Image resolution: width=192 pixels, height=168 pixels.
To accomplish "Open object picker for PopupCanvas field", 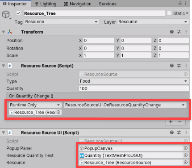I will [x=186, y=148].
